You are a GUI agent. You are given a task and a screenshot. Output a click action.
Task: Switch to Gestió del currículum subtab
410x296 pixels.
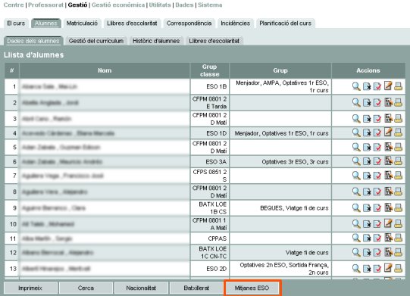click(96, 41)
